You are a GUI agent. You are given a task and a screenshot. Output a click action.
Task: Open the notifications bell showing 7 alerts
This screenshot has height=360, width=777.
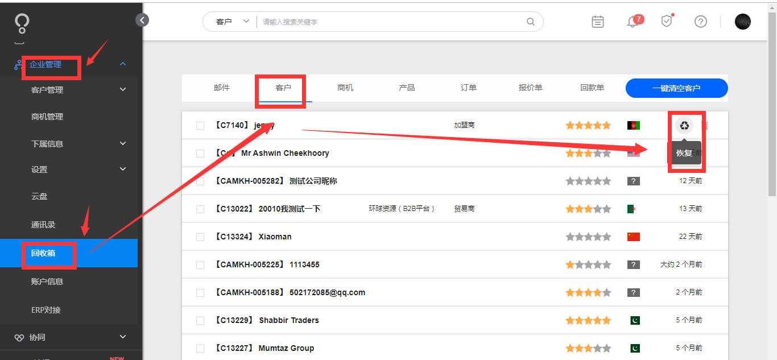coord(632,22)
